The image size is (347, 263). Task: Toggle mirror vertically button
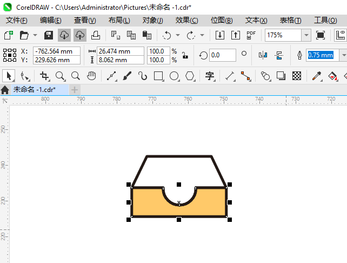(279, 55)
